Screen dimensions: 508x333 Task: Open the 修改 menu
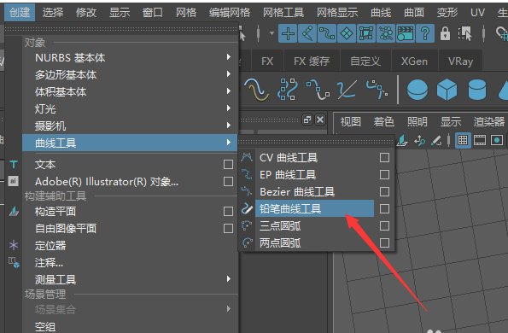pos(86,12)
